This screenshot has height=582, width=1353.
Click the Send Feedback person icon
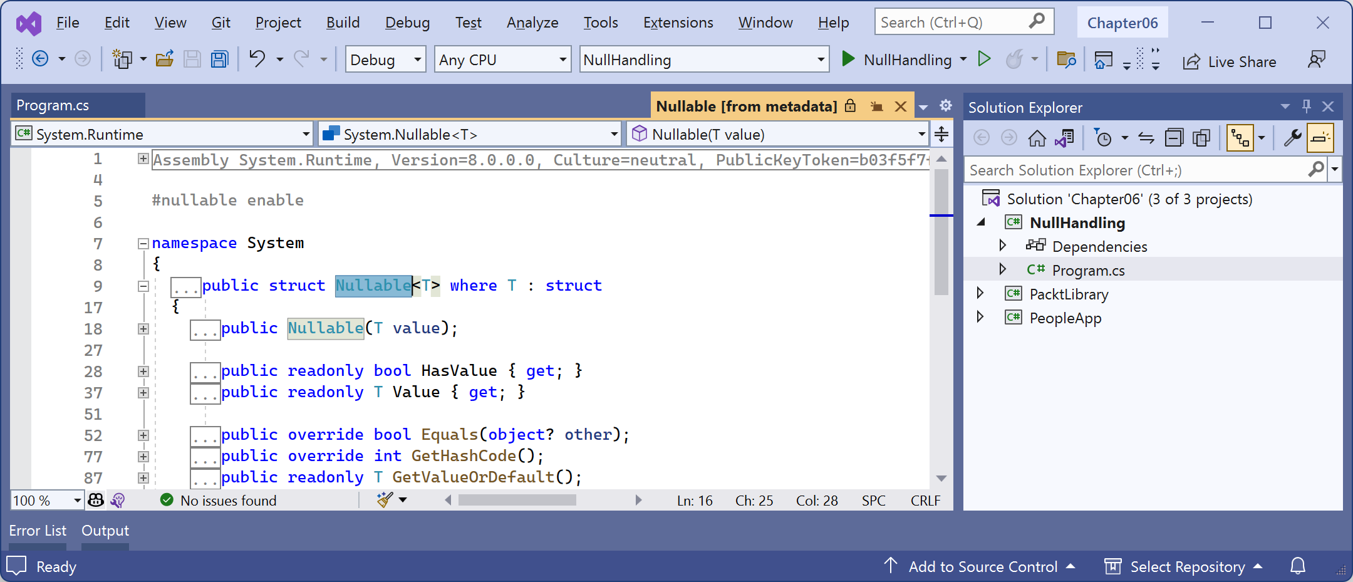click(1317, 60)
